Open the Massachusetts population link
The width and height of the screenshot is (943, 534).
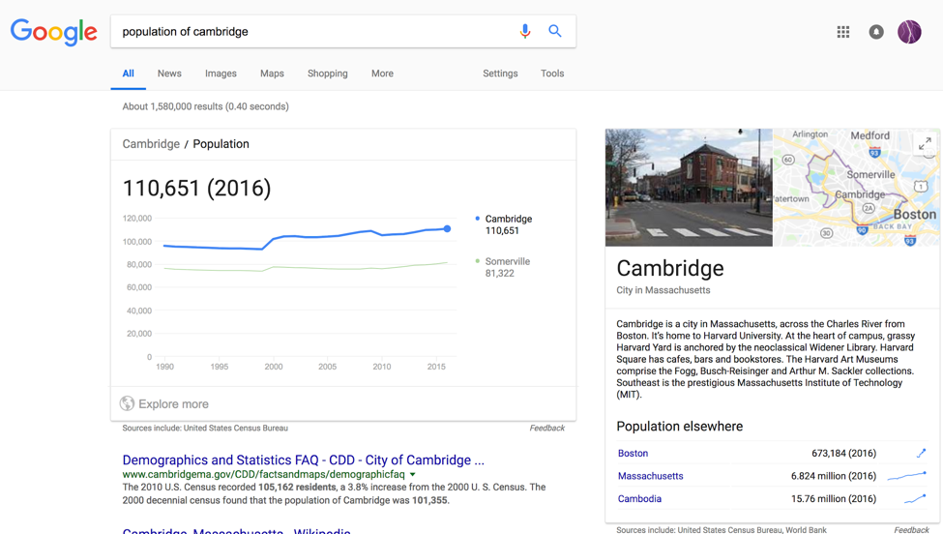pyautogui.click(x=651, y=476)
